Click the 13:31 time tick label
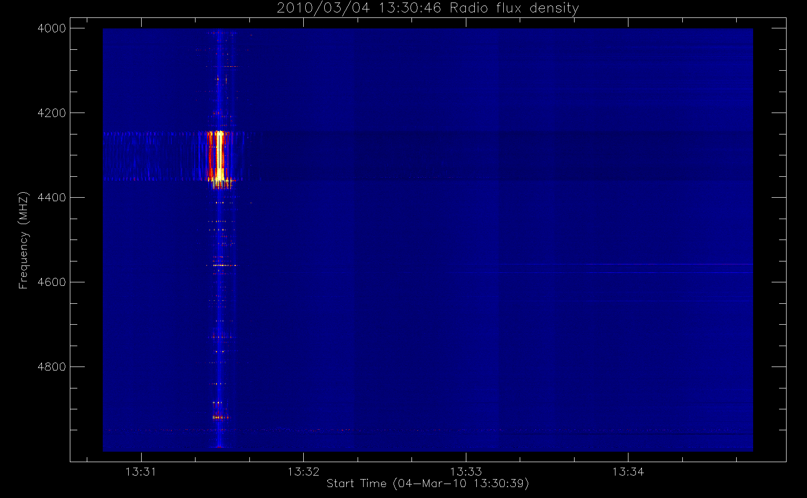This screenshot has height=498, width=807. click(x=141, y=472)
